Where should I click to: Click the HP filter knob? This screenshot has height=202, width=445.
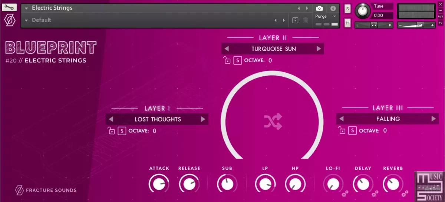[x=295, y=184]
